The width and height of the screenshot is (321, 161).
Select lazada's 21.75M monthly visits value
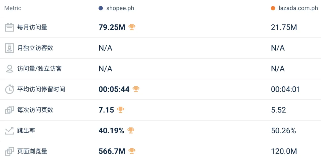[284, 27]
